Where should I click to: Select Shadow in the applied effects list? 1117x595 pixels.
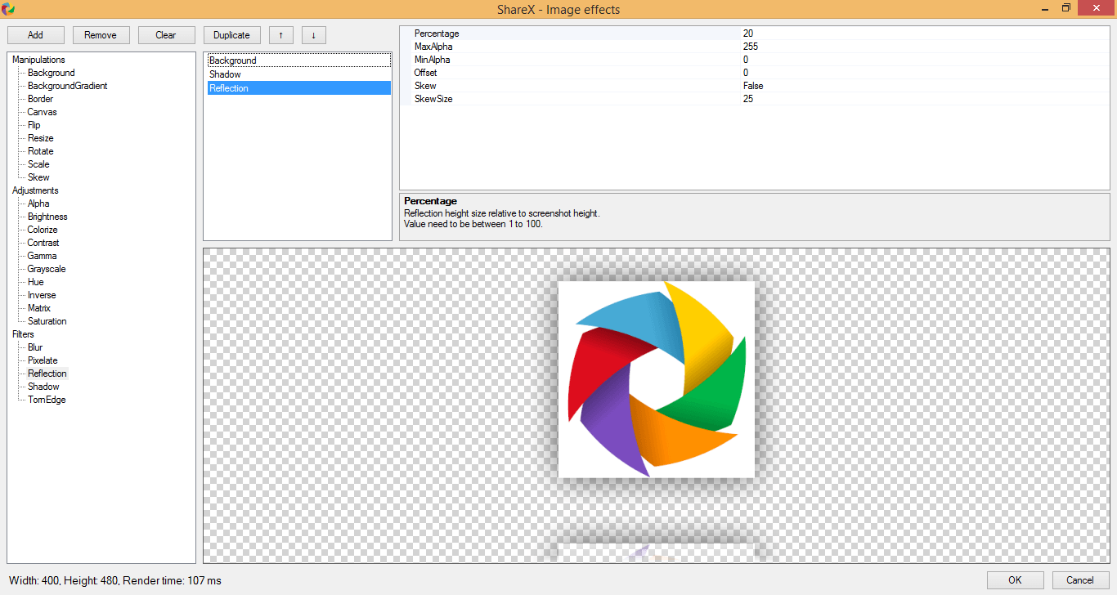coord(298,74)
